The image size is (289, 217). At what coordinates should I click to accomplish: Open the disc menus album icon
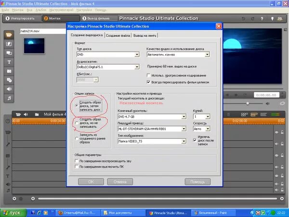[9, 80]
